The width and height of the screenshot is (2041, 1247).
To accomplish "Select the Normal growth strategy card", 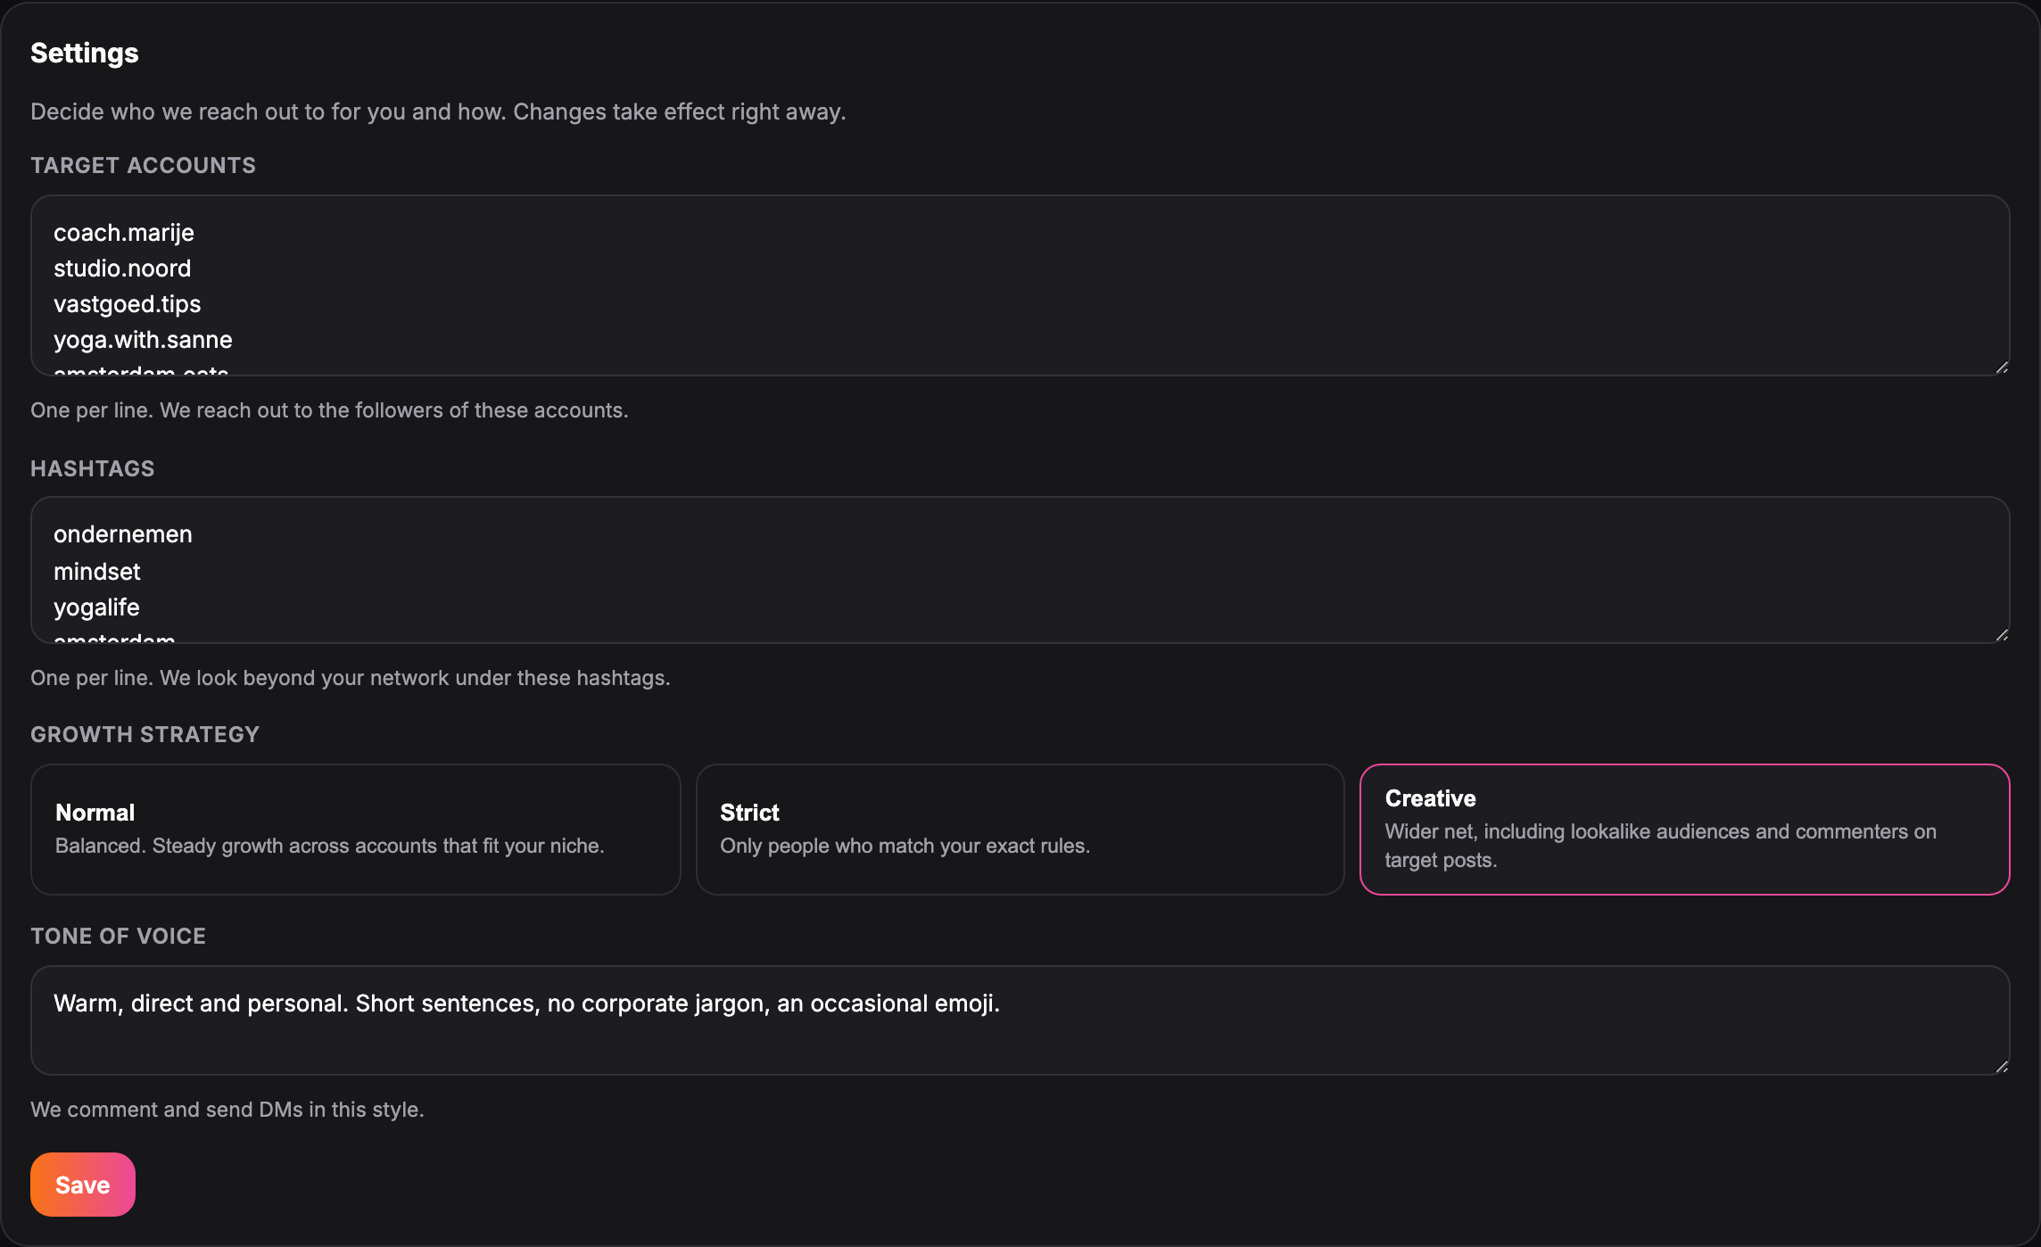I will tap(356, 830).
